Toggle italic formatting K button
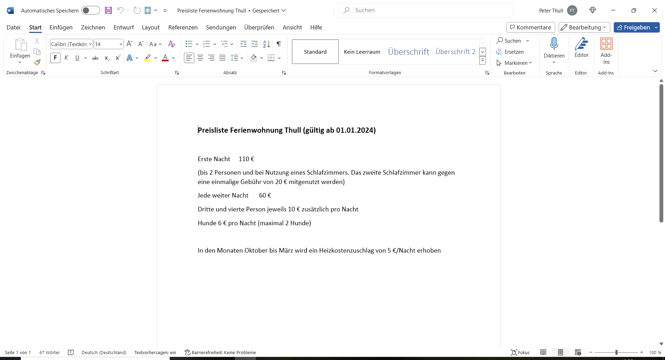Image resolution: width=665 pixels, height=360 pixels. point(66,58)
